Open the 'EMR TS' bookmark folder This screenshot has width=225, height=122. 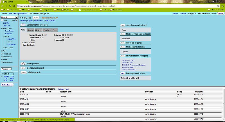tap(104, 10)
